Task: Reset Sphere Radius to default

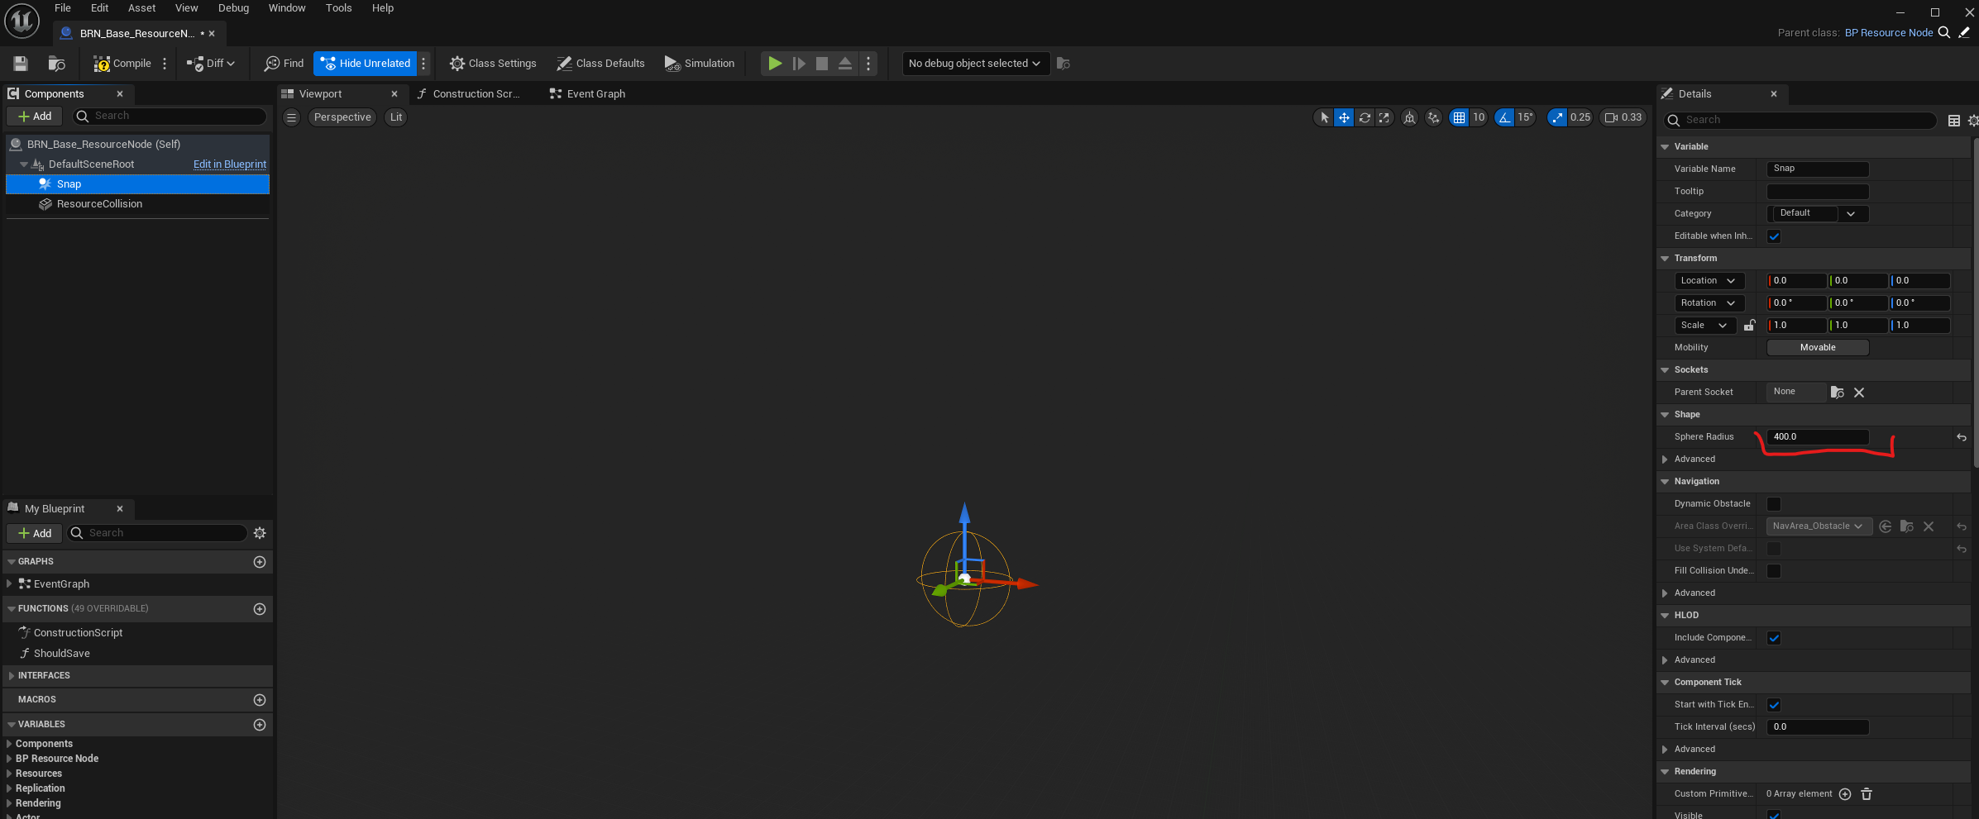Action: point(1962,437)
